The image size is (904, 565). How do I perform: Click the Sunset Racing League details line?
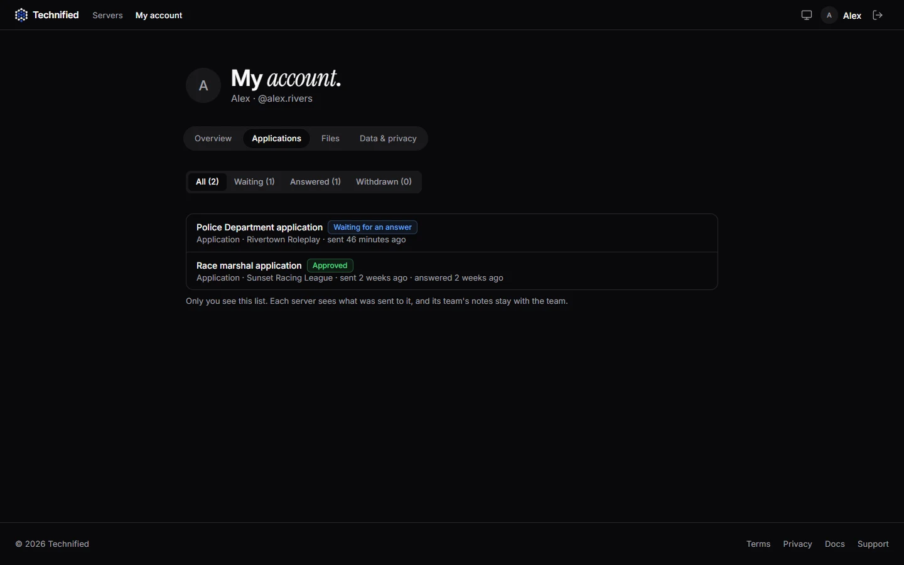pyautogui.click(x=350, y=278)
